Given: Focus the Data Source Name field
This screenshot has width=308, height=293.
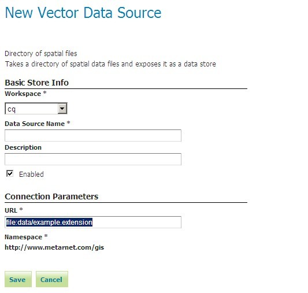Looking at the screenshot, I should coord(93,135).
